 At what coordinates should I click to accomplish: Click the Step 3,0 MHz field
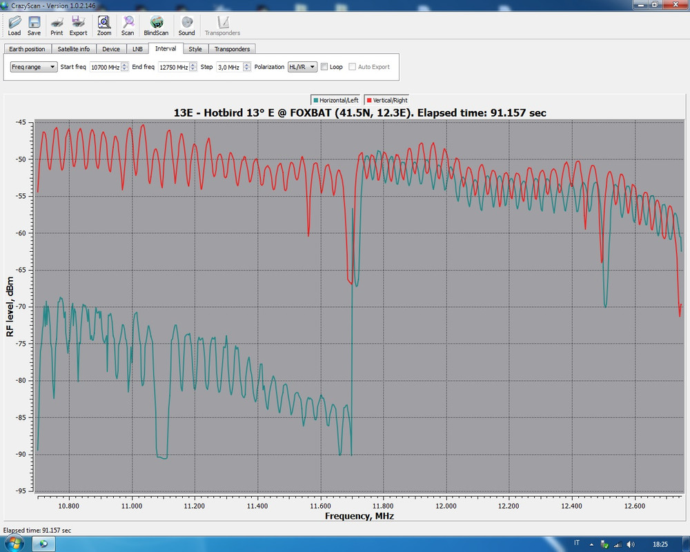229,67
